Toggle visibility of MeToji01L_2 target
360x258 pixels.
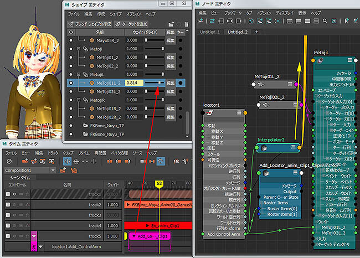(70, 83)
